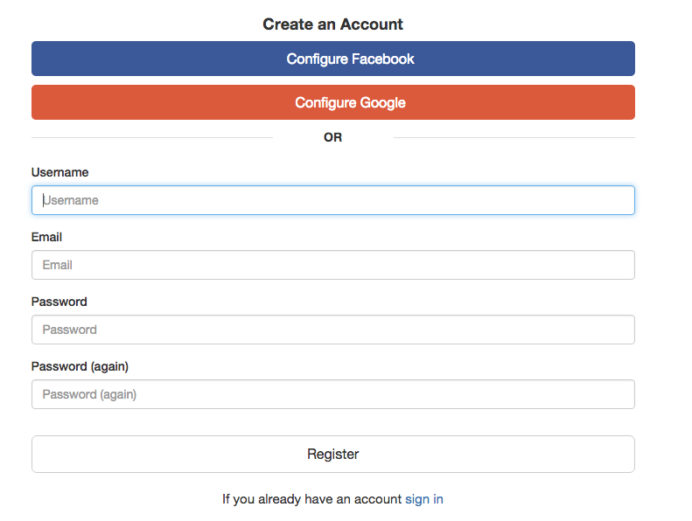Click the Configure Google button

[x=333, y=102]
